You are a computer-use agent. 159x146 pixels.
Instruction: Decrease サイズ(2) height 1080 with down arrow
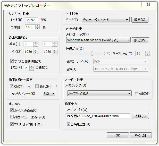(x=55, y=53)
